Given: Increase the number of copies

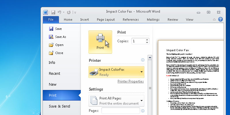Looking at the screenshot, I should click(147, 40).
